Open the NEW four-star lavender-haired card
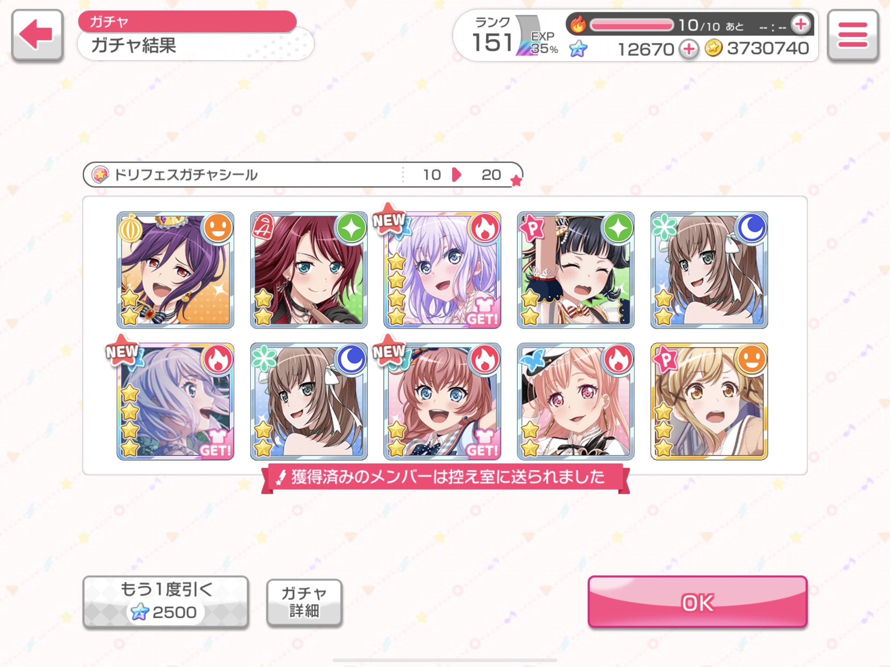This screenshot has width=890, height=667. pos(442,270)
